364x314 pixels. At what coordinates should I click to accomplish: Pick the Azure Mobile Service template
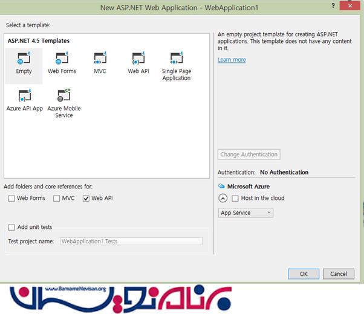[64, 103]
